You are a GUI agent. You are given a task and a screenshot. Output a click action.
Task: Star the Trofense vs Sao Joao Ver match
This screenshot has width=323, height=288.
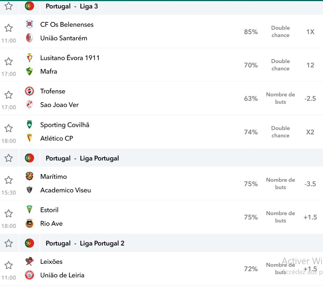point(9,95)
